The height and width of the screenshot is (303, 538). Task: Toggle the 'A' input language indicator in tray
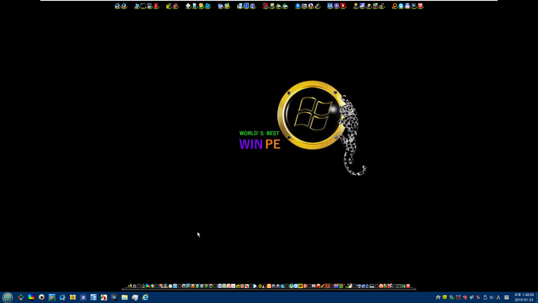tap(498, 297)
